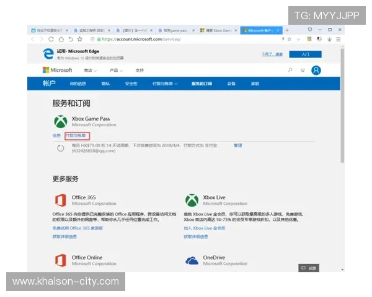Click the browser back arrow

[x=33, y=39]
